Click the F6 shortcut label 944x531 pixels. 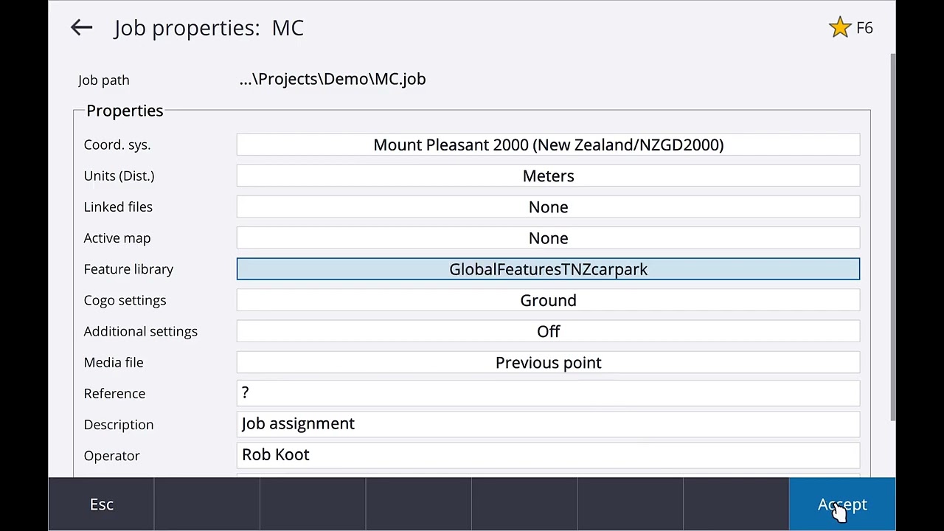[864, 28]
